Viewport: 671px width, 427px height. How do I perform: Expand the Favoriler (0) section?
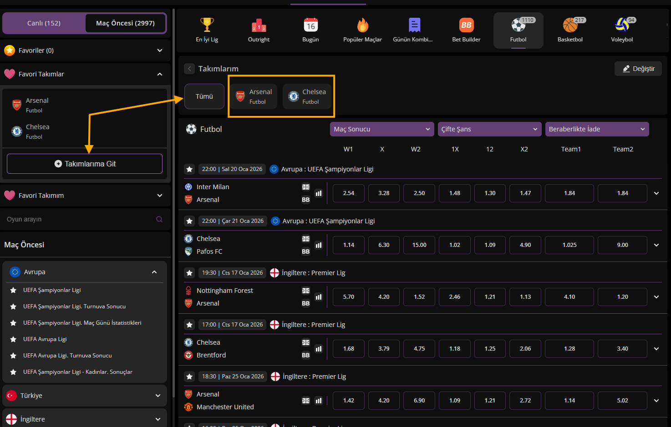coord(160,50)
